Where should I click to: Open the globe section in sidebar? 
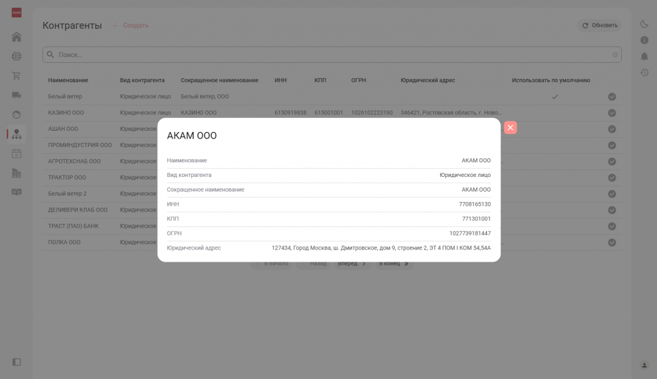coord(16,56)
